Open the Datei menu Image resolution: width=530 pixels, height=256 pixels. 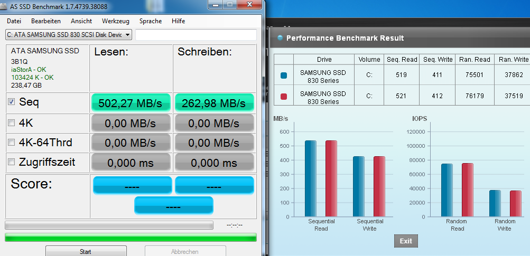point(14,21)
